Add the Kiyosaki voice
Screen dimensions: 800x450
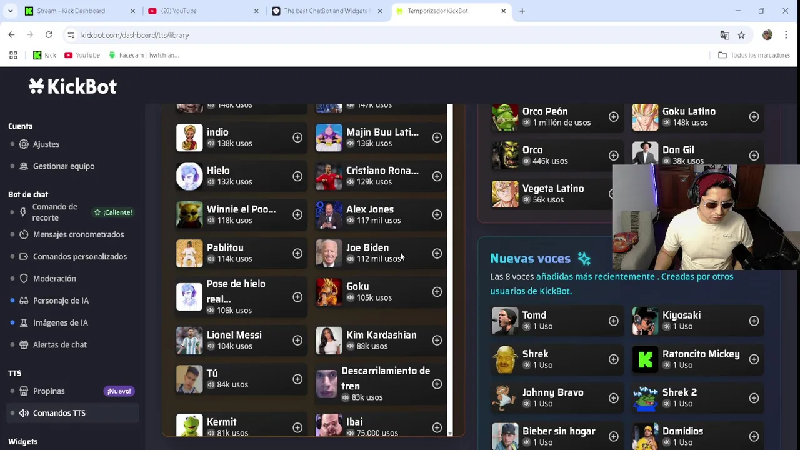(x=754, y=321)
